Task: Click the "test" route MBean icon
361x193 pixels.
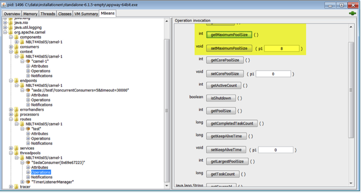Action: pyautogui.click(x=28, y=129)
